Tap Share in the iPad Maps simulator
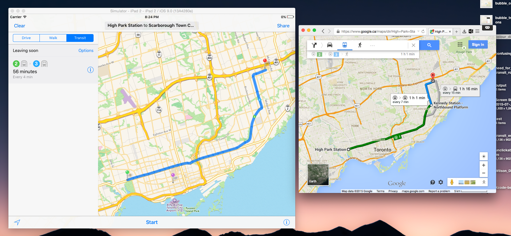This screenshot has height=236, width=511. pyautogui.click(x=283, y=26)
